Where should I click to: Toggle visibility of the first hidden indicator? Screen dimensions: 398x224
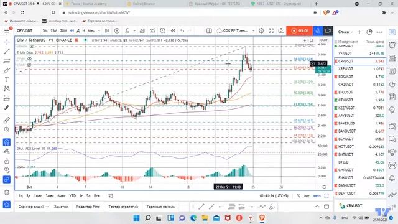(x=32, y=47)
